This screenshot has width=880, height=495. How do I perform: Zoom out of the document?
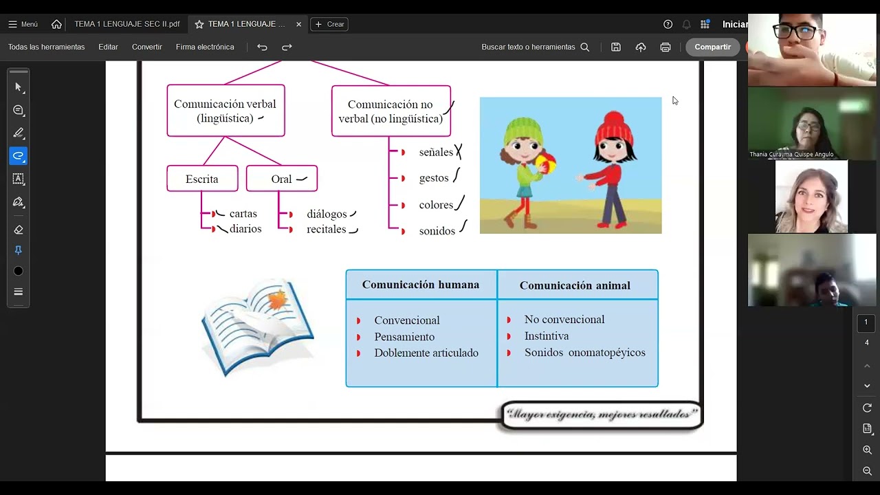pyautogui.click(x=867, y=472)
